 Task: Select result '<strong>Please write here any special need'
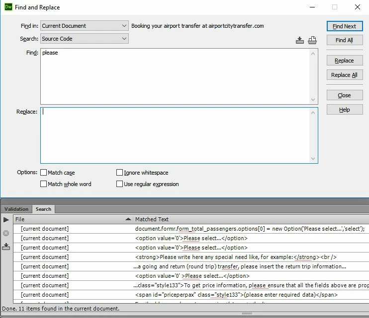(191, 257)
